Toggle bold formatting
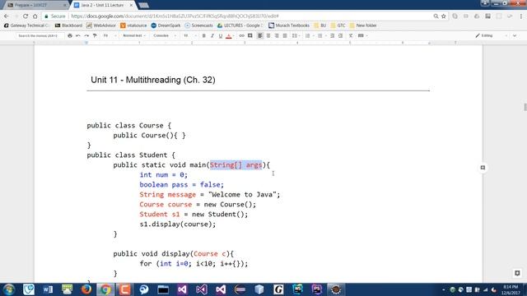 coord(203,35)
